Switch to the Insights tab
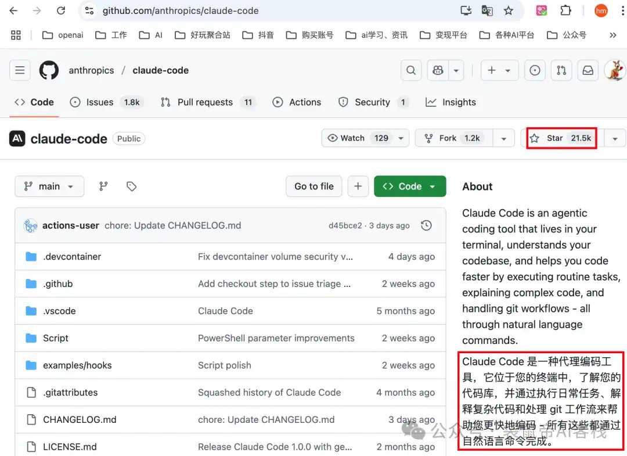 tap(451, 102)
